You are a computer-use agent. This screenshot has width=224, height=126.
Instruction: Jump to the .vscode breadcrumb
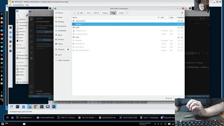[x=121, y=13]
